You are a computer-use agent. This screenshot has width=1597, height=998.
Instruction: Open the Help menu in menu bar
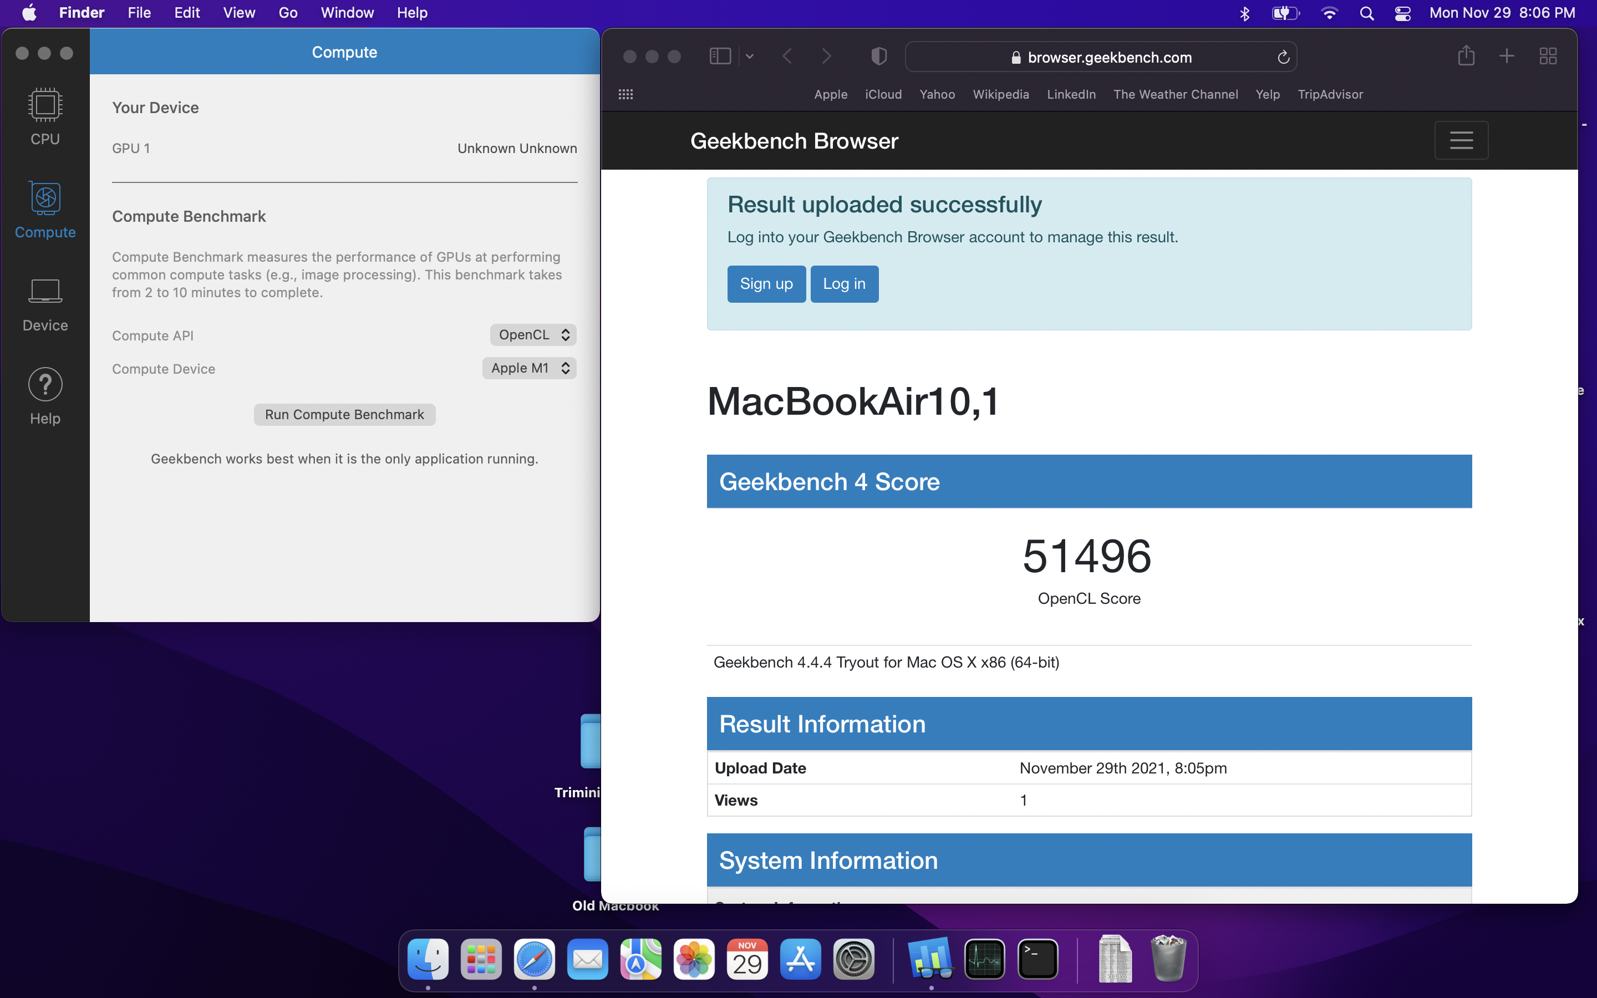(x=412, y=13)
